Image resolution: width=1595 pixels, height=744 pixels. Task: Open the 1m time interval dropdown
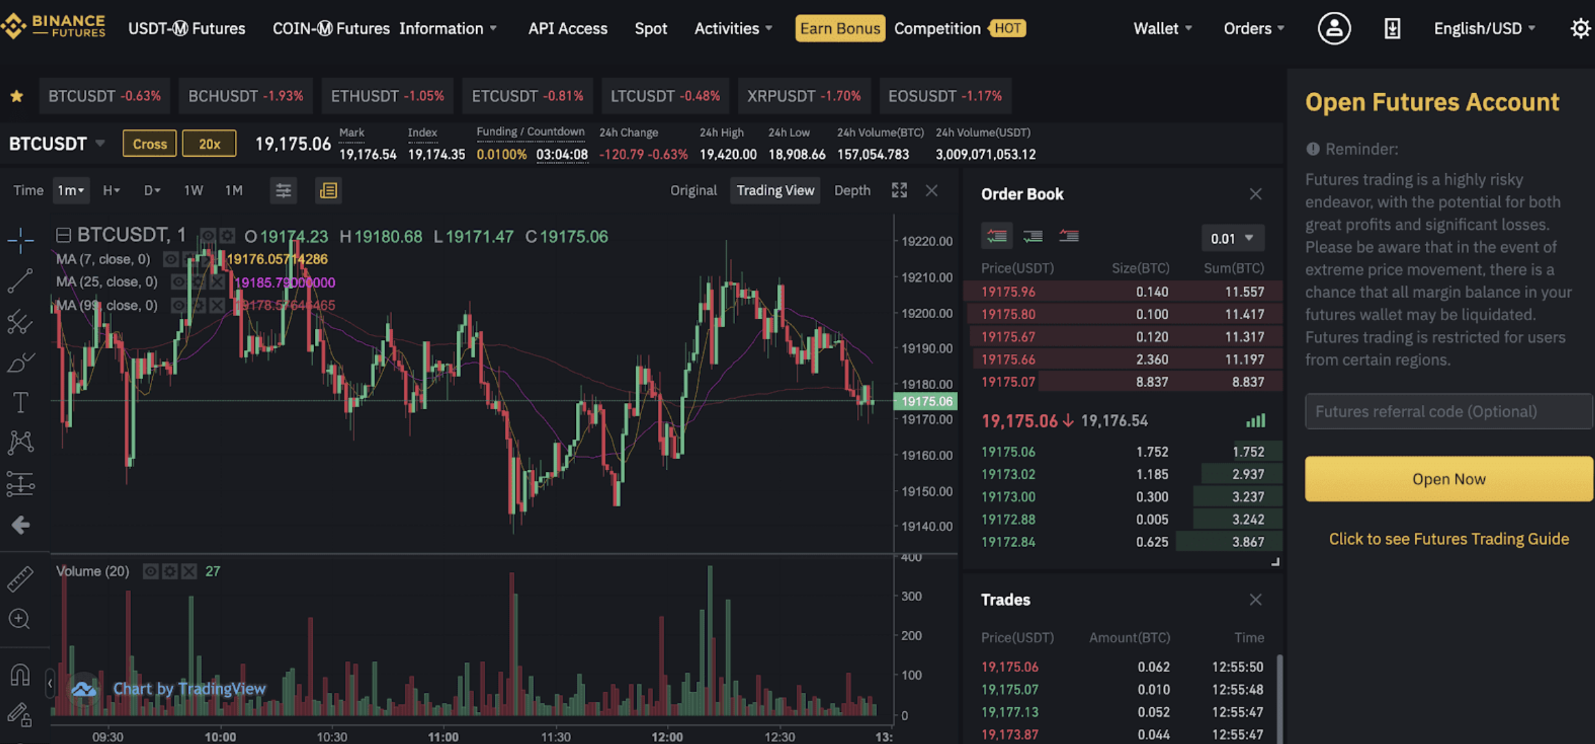71,191
